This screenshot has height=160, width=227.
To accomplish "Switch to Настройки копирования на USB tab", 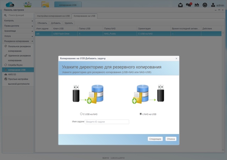I will pyautogui.click(x=53, y=16).
